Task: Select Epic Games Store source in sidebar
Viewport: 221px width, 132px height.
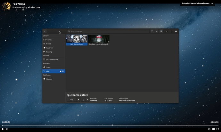Action: click(x=53, y=59)
